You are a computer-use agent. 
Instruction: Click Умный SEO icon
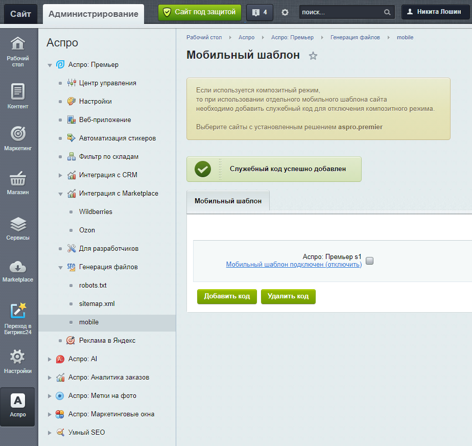[60, 432]
